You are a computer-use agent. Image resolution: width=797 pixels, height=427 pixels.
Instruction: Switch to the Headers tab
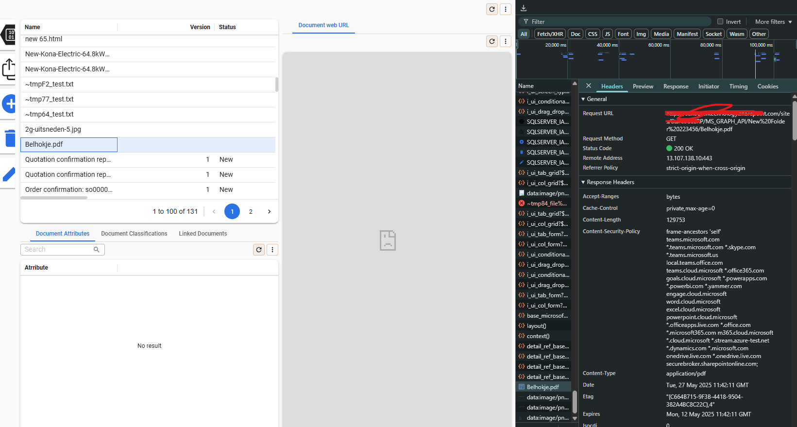click(612, 86)
